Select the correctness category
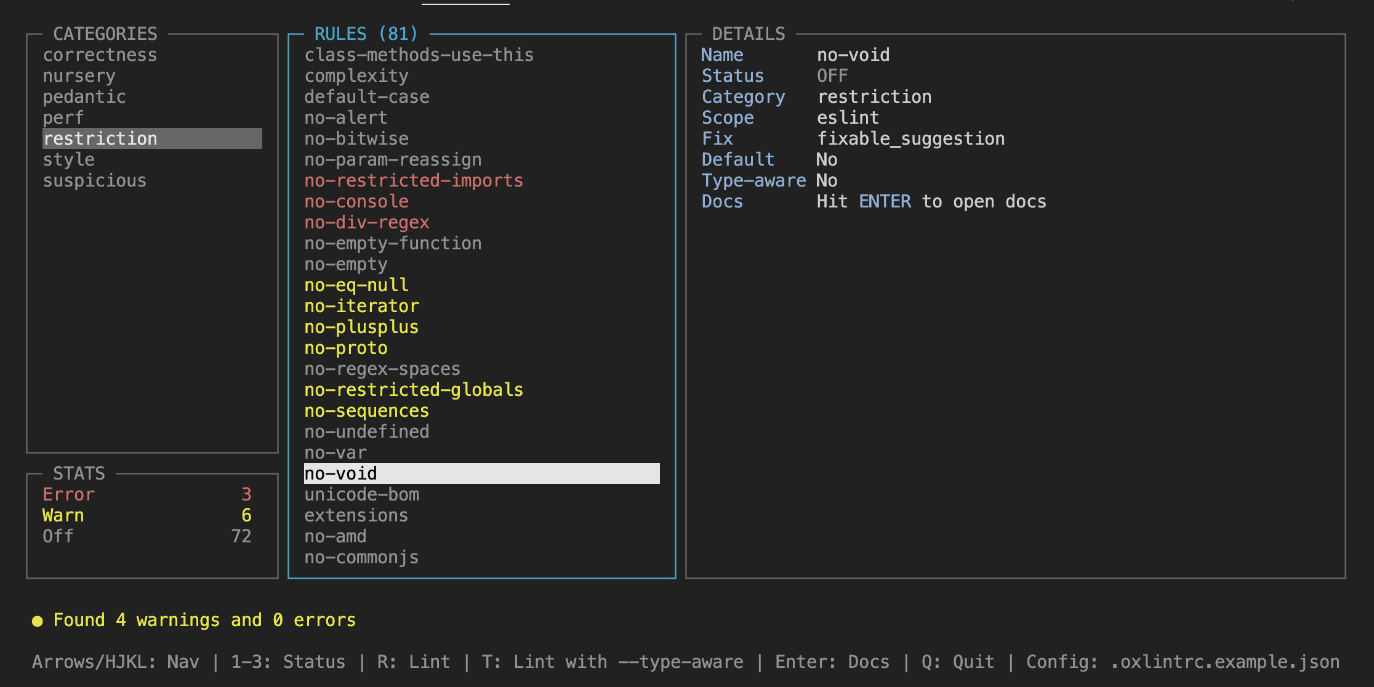The width and height of the screenshot is (1374, 687). click(x=100, y=55)
